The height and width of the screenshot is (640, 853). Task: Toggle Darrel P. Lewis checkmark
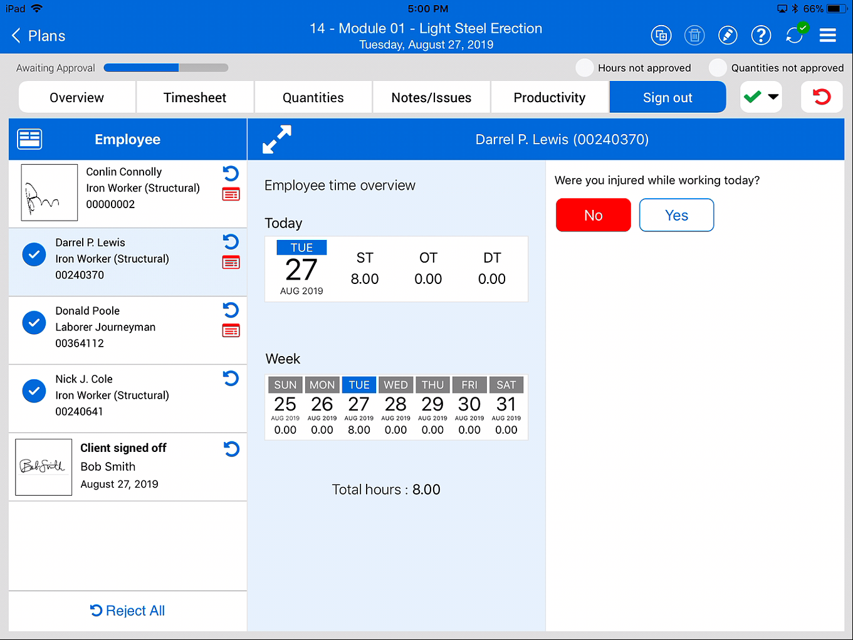click(34, 254)
